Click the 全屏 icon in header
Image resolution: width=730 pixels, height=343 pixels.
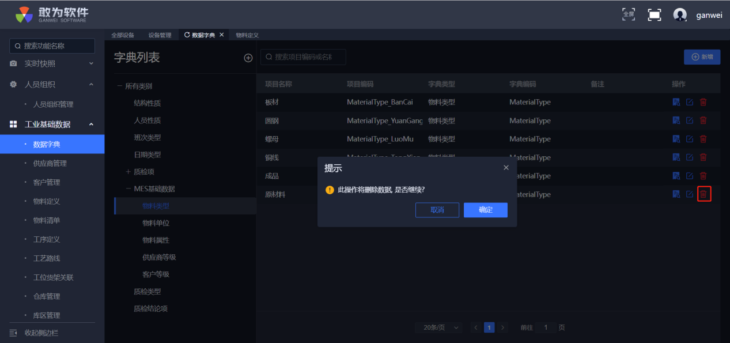[629, 15]
